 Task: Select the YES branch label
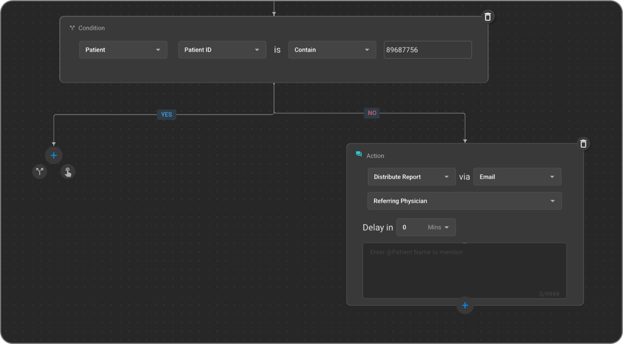(166, 114)
